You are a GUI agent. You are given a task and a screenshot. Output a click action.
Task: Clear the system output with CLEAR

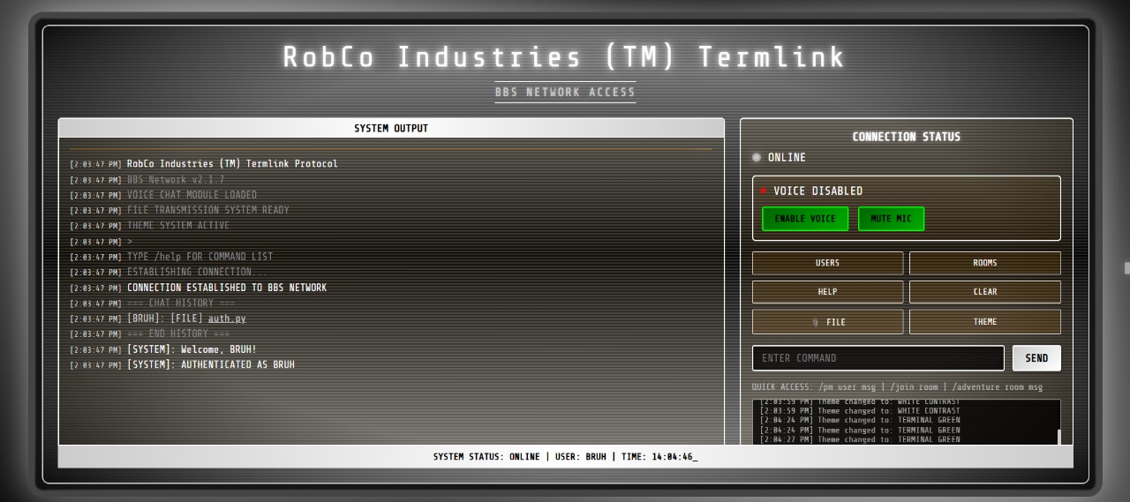point(985,292)
